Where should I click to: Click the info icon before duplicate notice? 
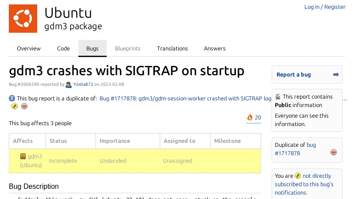point(12,98)
